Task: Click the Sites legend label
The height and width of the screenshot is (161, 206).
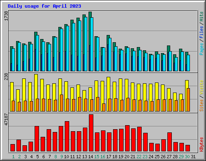Action: coord(202,105)
